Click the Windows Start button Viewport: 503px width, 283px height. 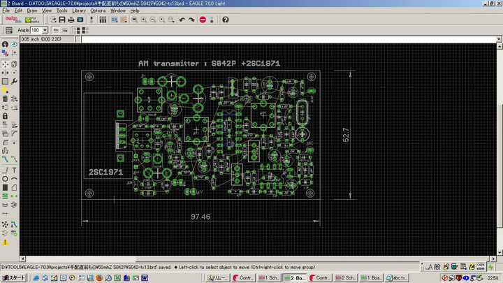[x=13, y=277]
